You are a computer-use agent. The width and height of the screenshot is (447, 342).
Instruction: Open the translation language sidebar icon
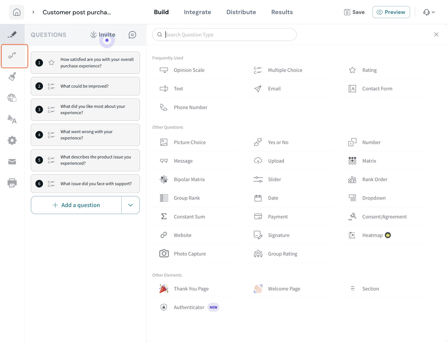[x=12, y=119]
